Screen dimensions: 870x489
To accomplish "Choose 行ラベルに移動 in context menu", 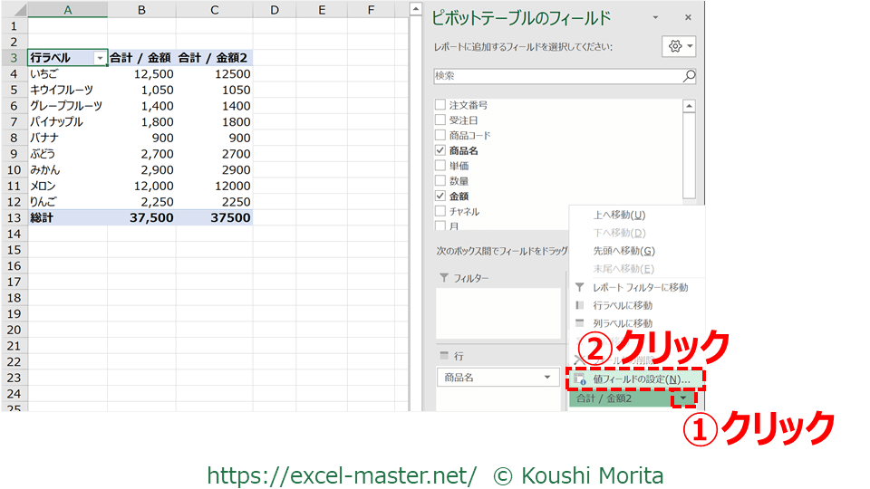I will coord(622,305).
